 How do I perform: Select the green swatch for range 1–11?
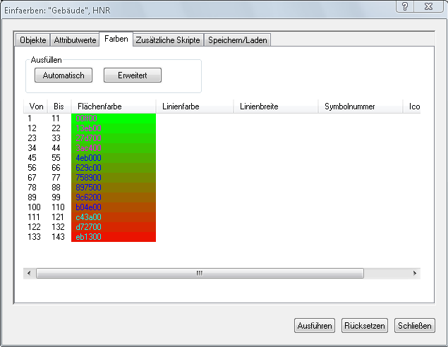pos(114,118)
